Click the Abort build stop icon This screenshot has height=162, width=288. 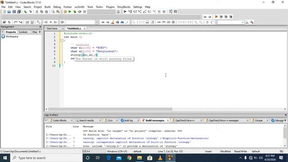coord(85,12)
